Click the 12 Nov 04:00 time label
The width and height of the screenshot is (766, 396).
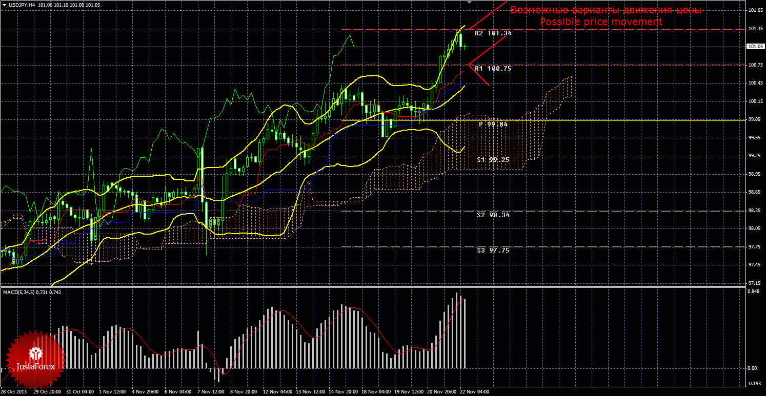[x=277, y=392]
